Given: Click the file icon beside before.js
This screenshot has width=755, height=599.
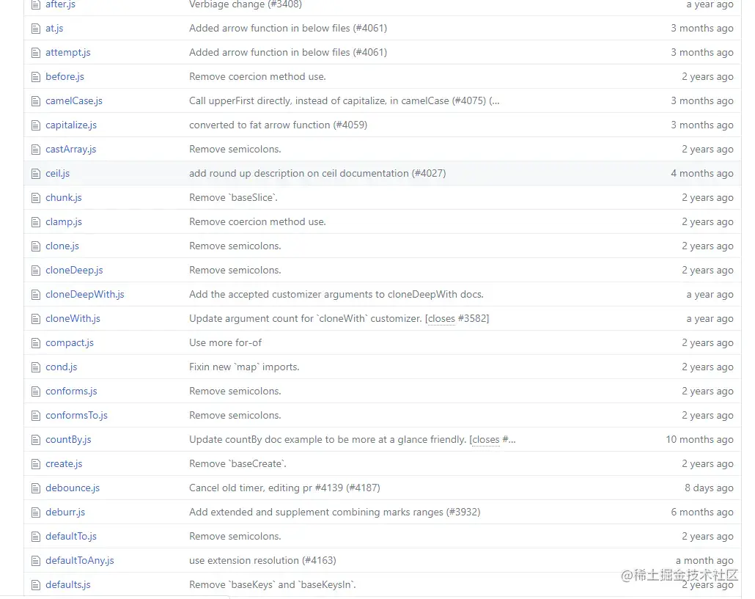Looking at the screenshot, I should (36, 76).
